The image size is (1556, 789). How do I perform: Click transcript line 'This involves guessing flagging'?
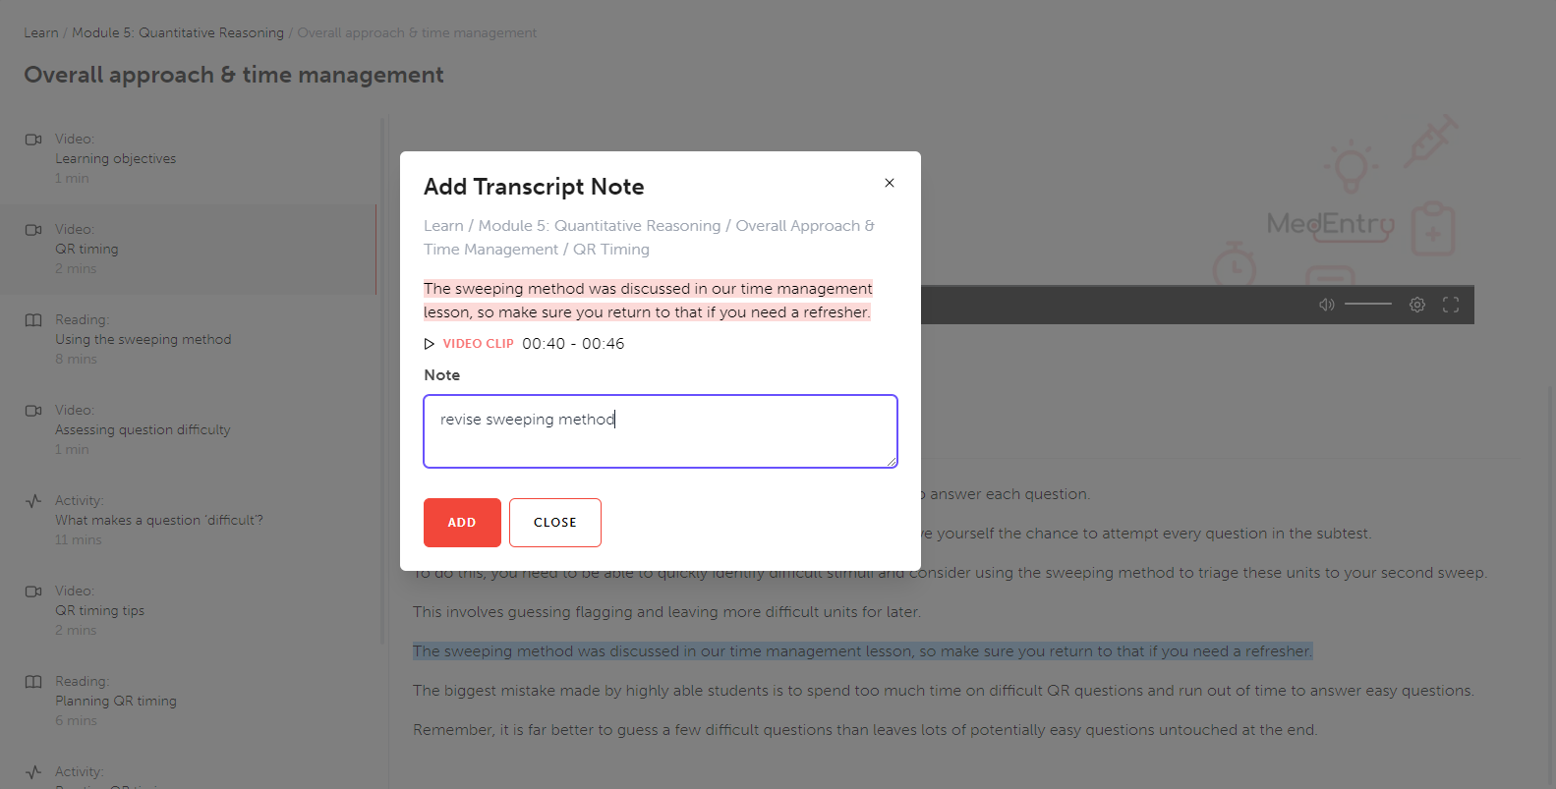666,612
